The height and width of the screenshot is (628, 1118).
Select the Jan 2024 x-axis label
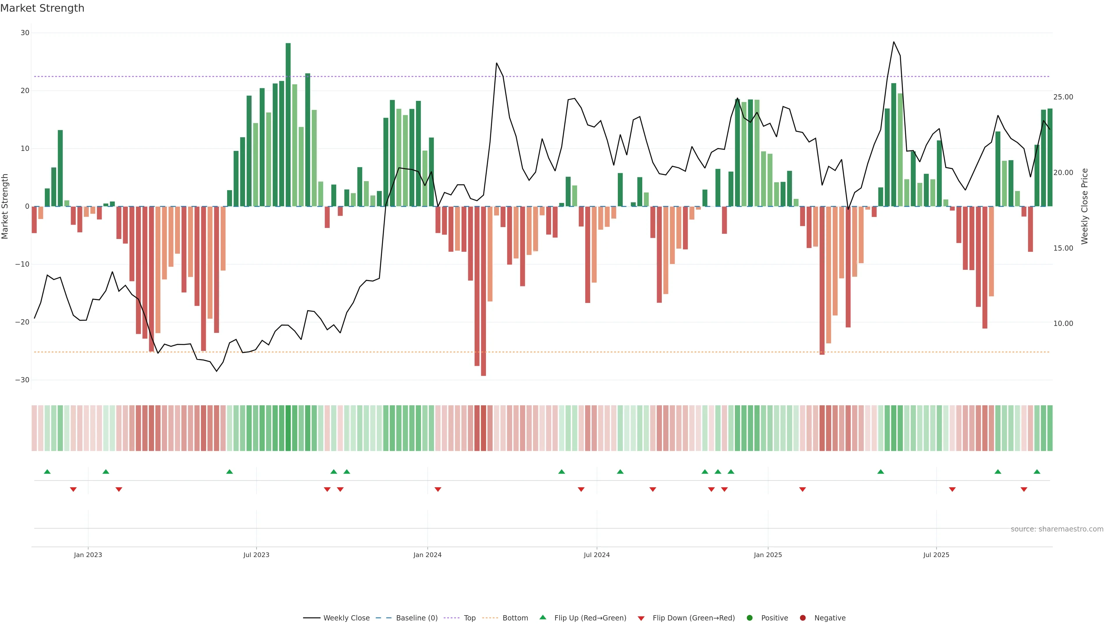(427, 555)
